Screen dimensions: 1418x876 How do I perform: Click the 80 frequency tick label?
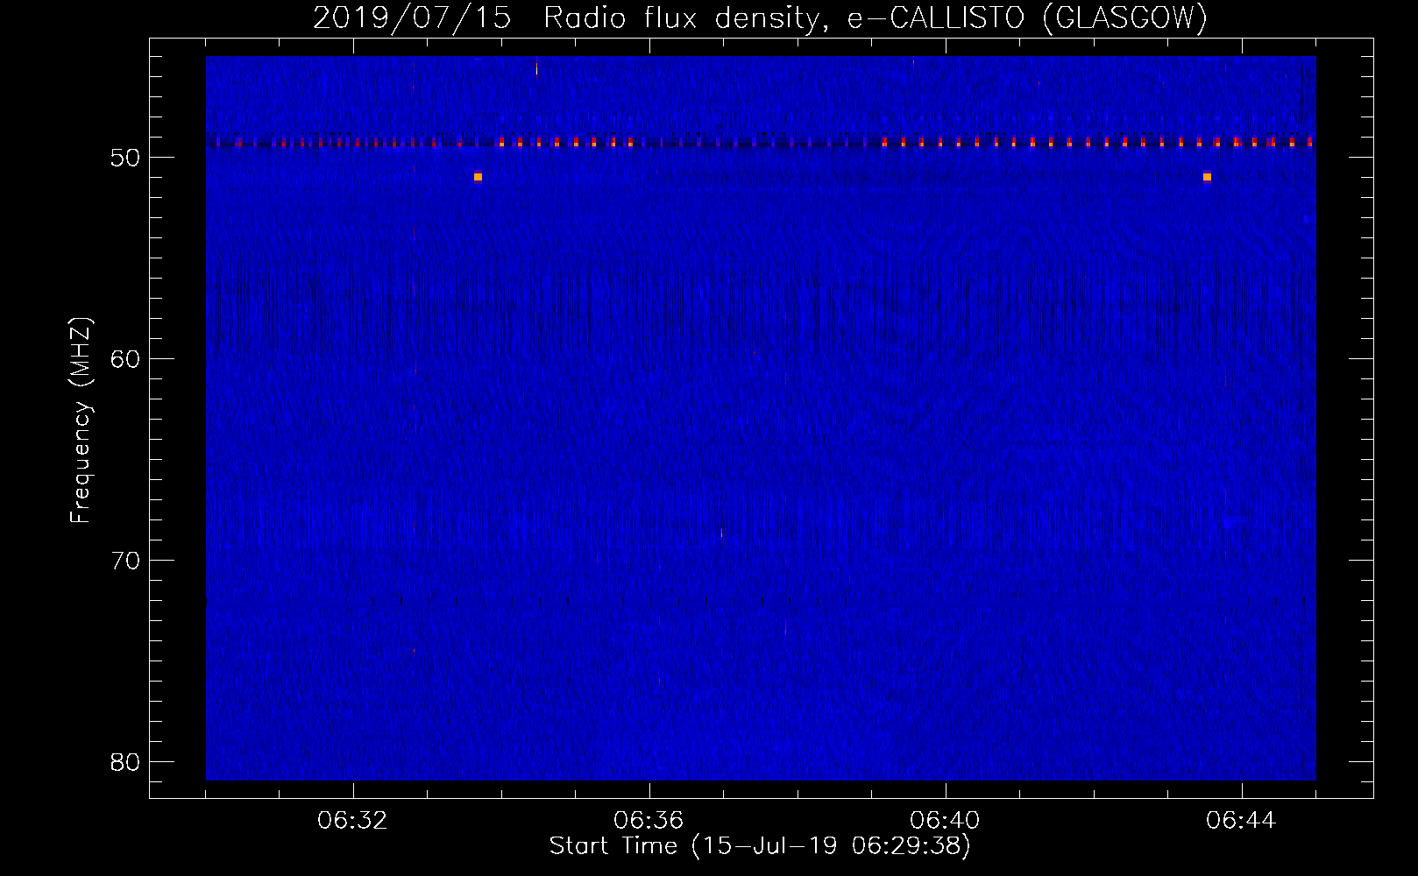(x=125, y=762)
